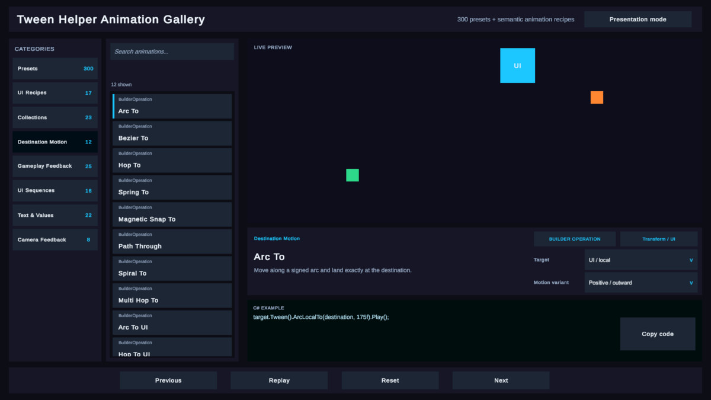Click the green square in live preview
The width and height of the screenshot is (711, 400).
[353, 175]
